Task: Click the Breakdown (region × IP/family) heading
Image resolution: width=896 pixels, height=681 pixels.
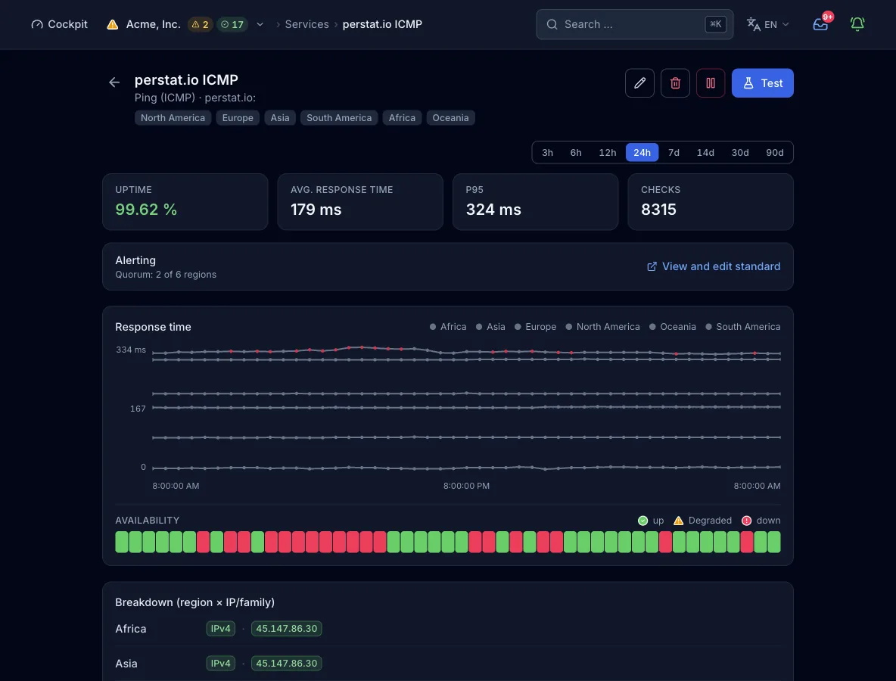Action: point(194,602)
